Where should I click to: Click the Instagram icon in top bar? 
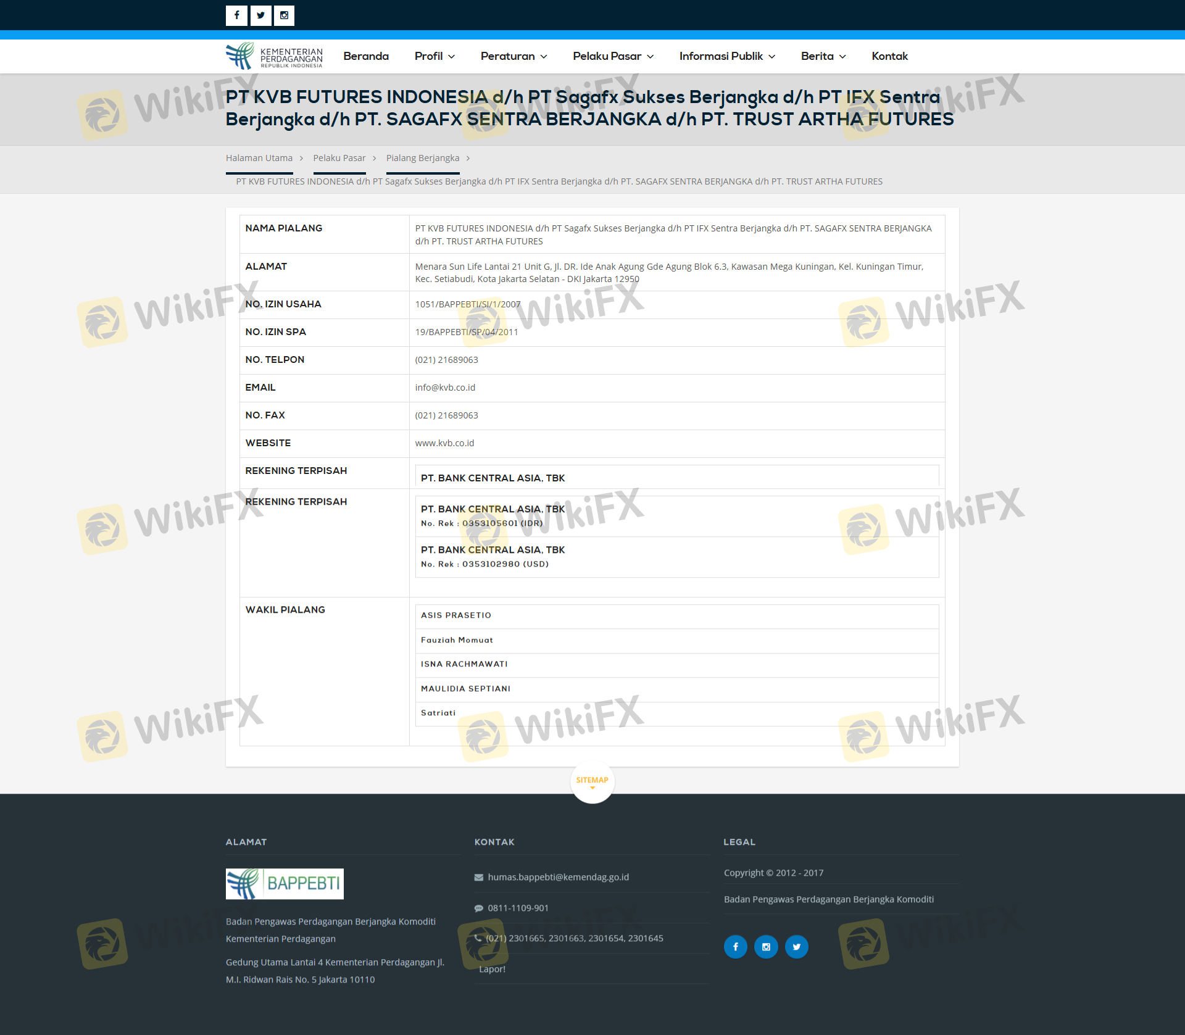click(x=284, y=15)
